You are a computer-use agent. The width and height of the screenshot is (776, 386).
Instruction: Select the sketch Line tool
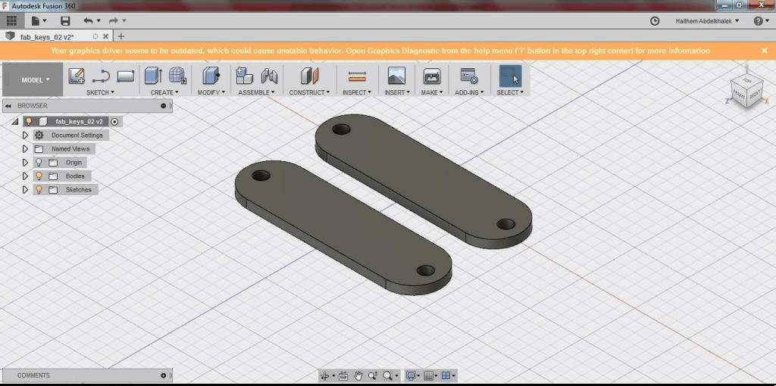(101, 76)
